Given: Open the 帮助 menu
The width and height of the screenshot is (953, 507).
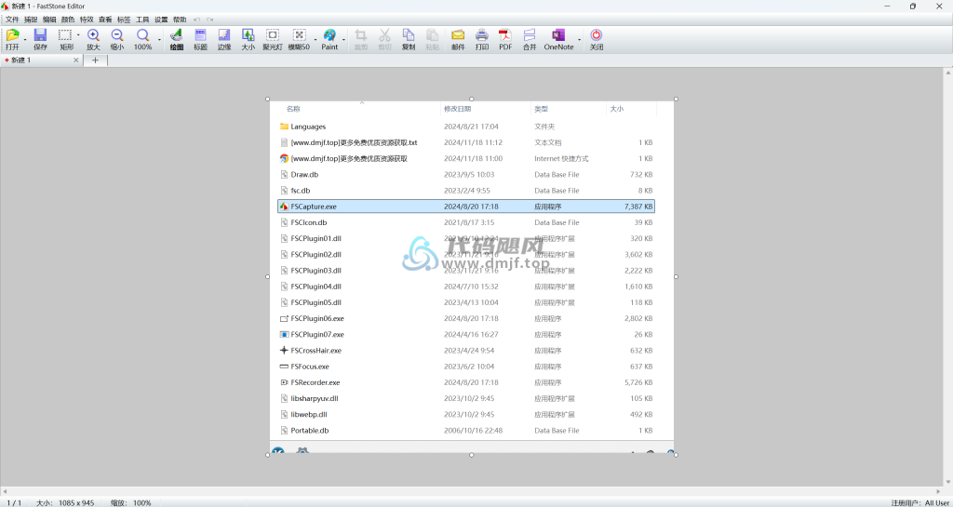Looking at the screenshot, I should 180,20.
